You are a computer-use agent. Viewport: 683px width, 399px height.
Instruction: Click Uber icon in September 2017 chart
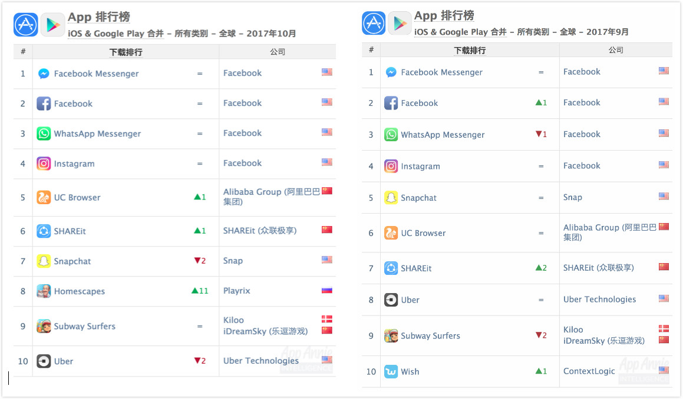click(x=391, y=300)
